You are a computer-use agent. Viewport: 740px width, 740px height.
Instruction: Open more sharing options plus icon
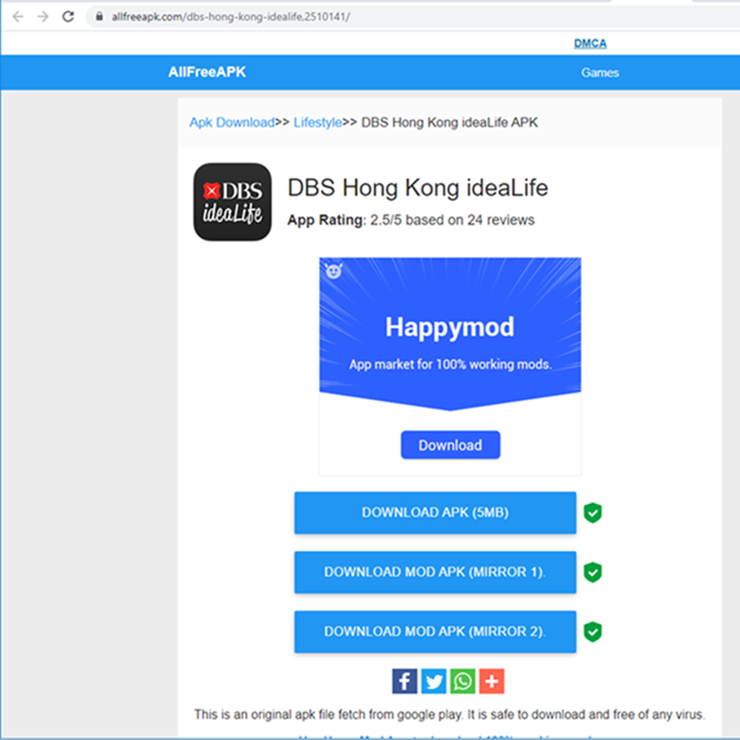pyautogui.click(x=492, y=681)
